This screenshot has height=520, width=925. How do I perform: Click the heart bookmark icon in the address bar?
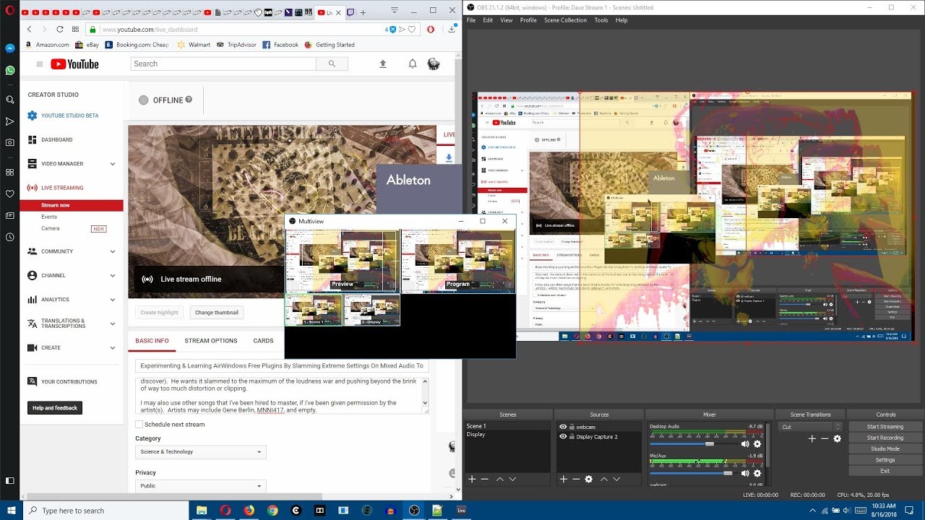pyautogui.click(x=412, y=30)
